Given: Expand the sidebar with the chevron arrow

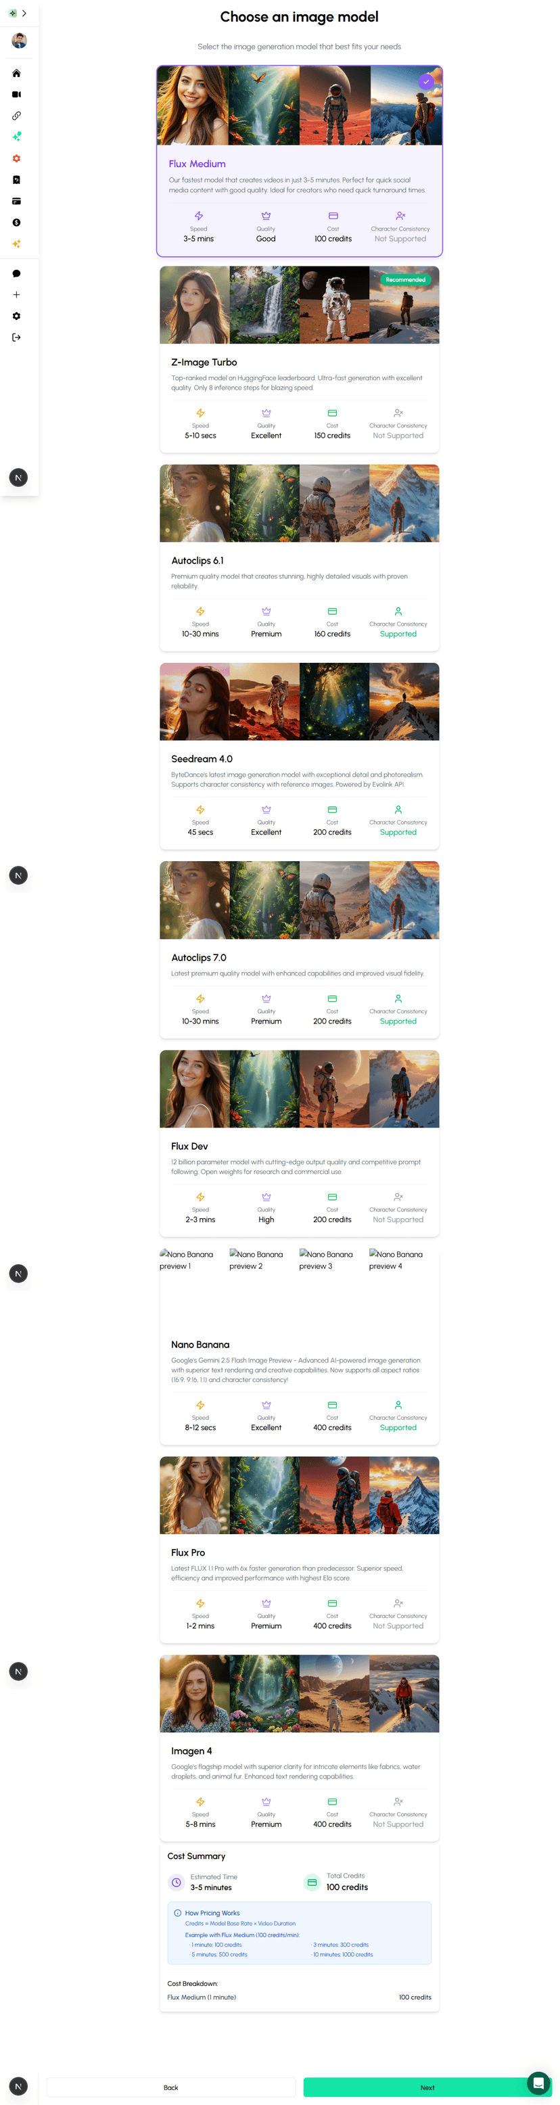Looking at the screenshot, I should [x=25, y=13].
